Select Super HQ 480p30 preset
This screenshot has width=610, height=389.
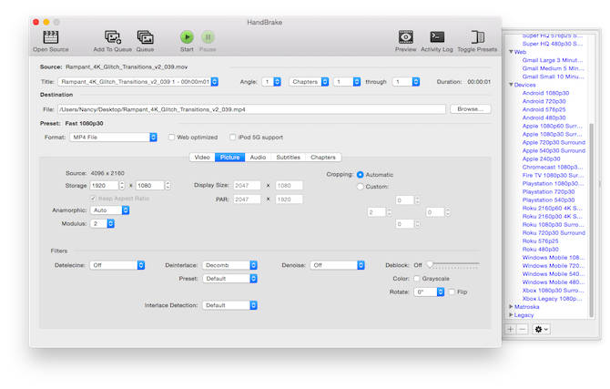553,44
